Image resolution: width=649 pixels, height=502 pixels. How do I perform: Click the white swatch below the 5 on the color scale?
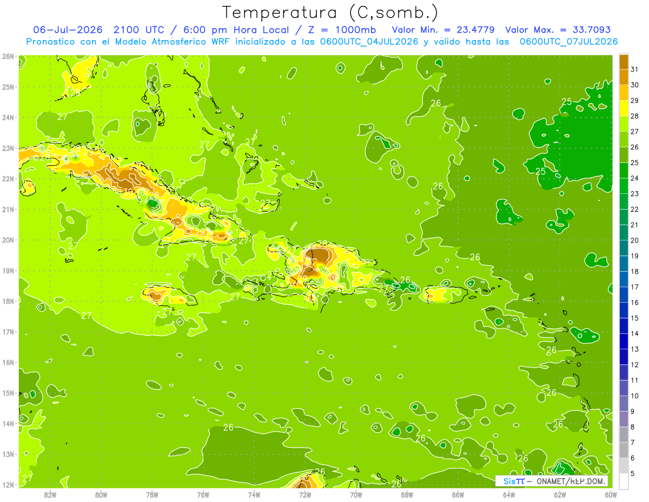point(624,481)
